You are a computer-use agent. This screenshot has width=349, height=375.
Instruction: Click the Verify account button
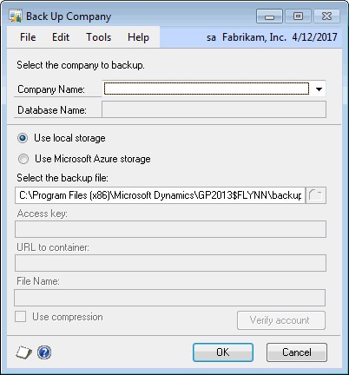[x=281, y=320]
